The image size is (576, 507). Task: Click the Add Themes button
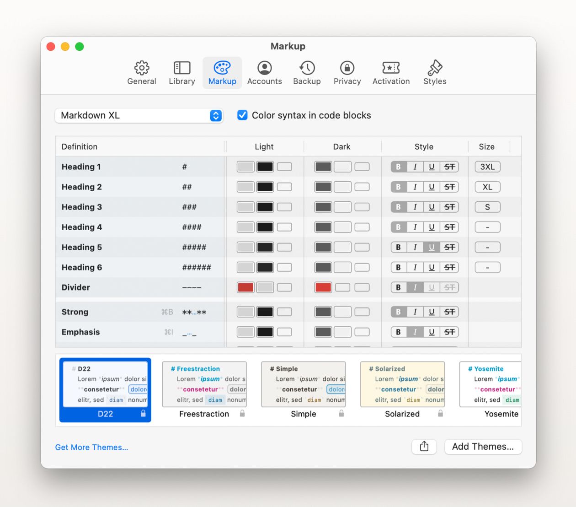[483, 447]
